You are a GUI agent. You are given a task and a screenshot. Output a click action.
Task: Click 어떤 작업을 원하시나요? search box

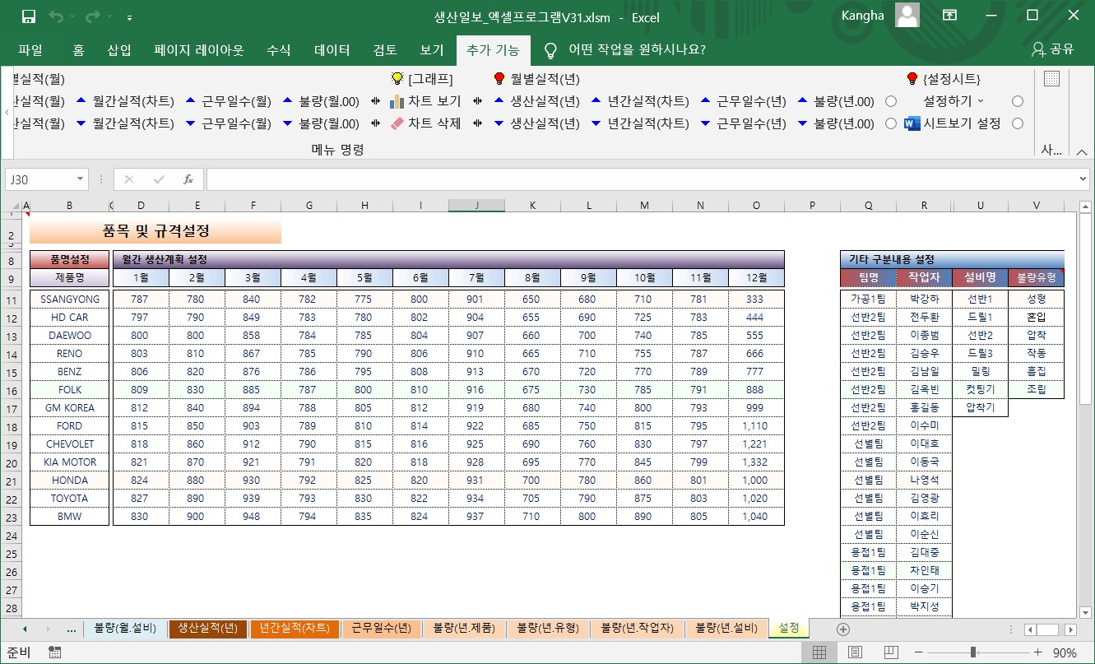coord(637,49)
